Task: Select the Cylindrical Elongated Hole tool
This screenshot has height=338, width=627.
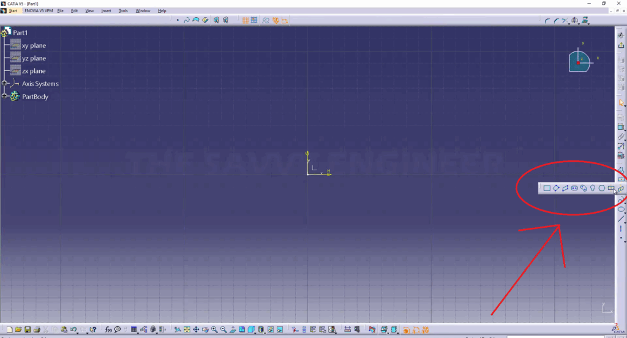Action: pyautogui.click(x=584, y=189)
